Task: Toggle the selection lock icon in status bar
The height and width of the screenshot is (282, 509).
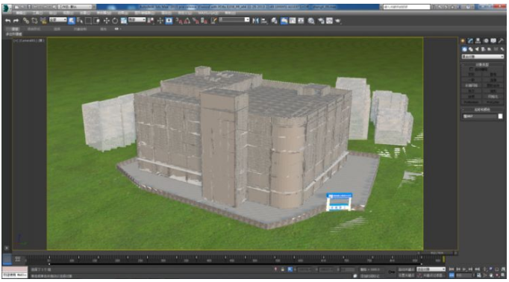Action: click(x=282, y=269)
